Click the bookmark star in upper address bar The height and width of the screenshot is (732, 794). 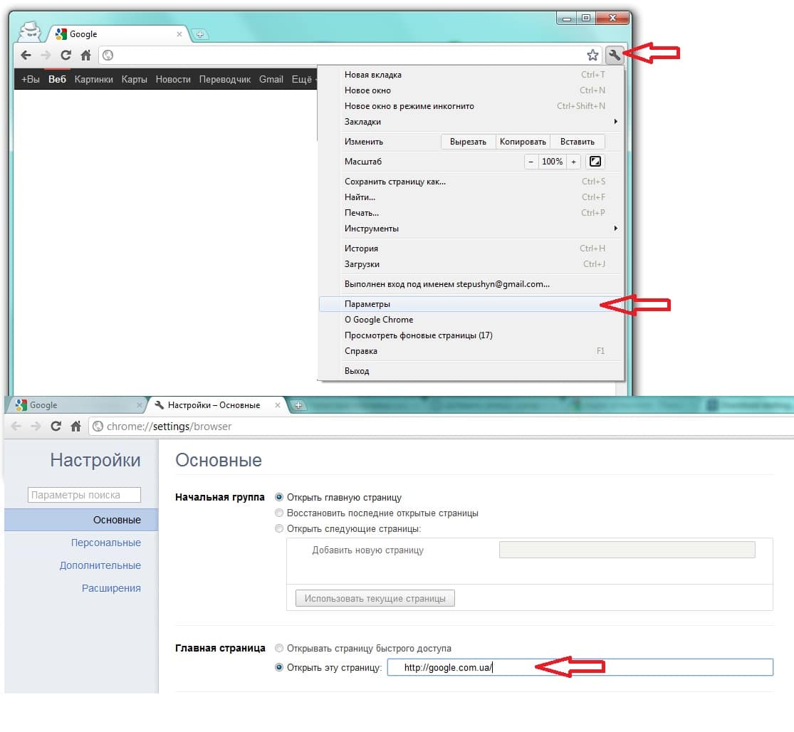(x=592, y=55)
